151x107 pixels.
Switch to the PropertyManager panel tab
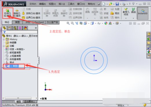point(10,28)
